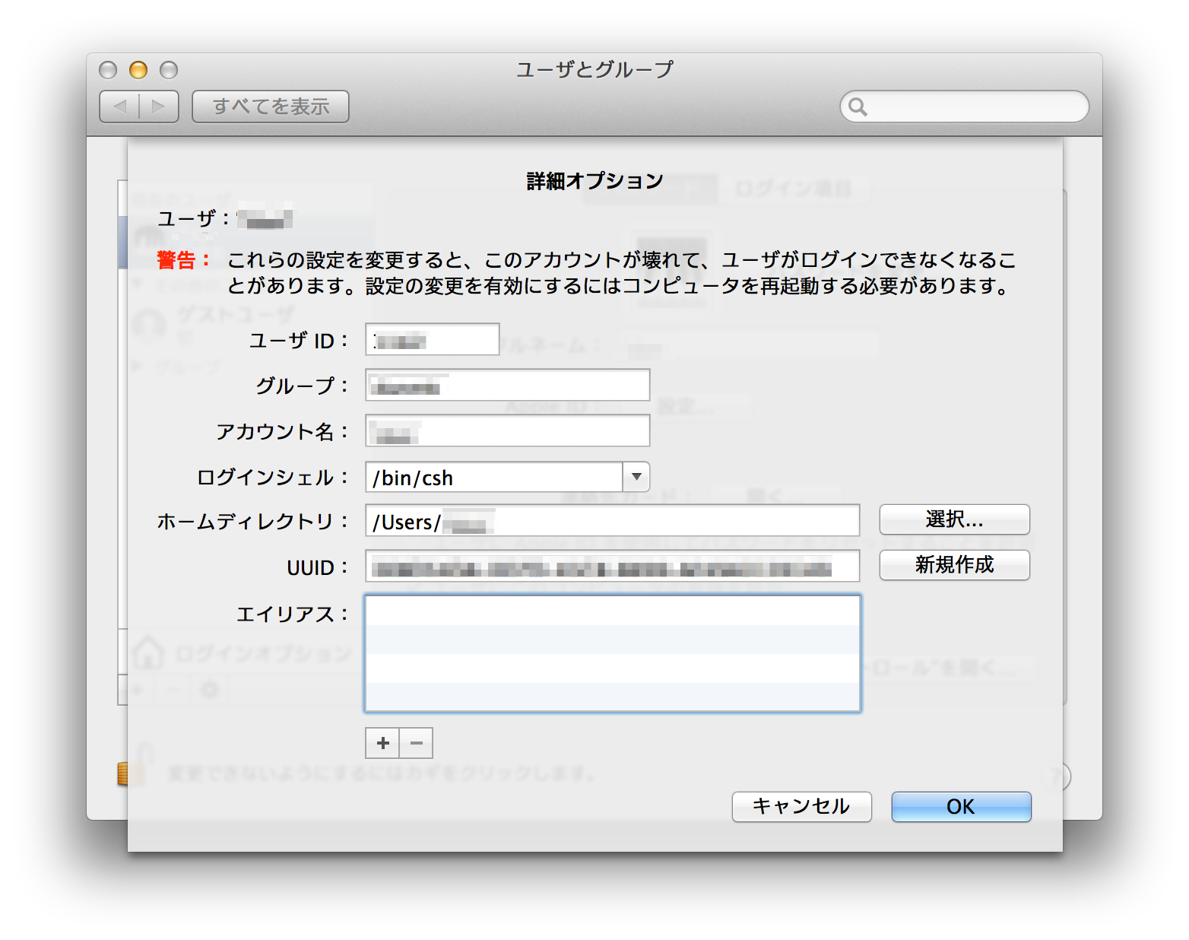The image size is (1189, 940).
Task: Click the forward navigation arrow
Action: 159,106
